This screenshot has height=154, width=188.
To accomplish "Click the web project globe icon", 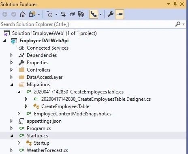I will (x=14, y=41).
